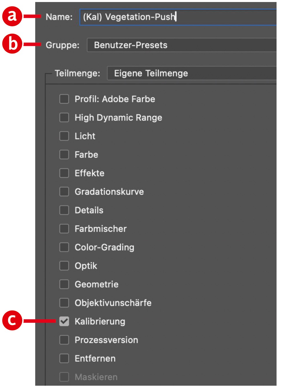Open the Gruppe dropdown Benutzer-Presets

point(182,45)
